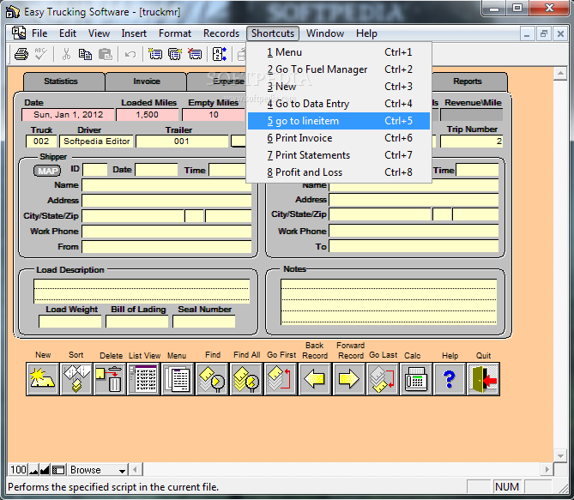Viewport: 574px width, 500px height.
Task: Choose 'Go To Fuel Manager' shortcut
Action: [x=339, y=69]
